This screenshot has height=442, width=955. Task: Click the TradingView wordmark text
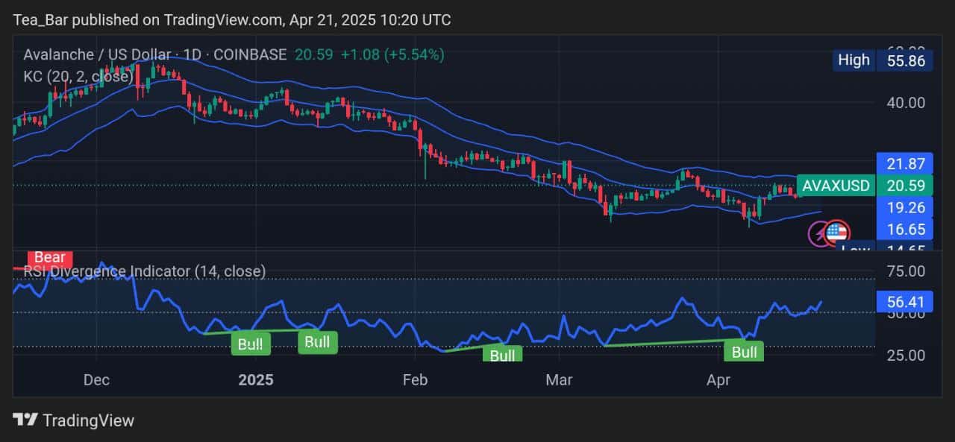click(88, 420)
